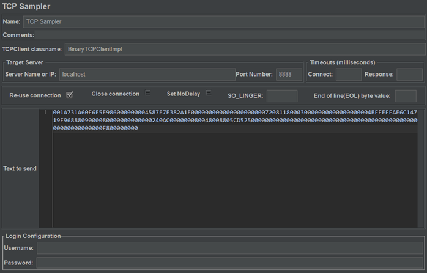Image resolution: width=427 pixels, height=273 pixels.
Task: Click the Comments input field
Action: (x=229, y=35)
